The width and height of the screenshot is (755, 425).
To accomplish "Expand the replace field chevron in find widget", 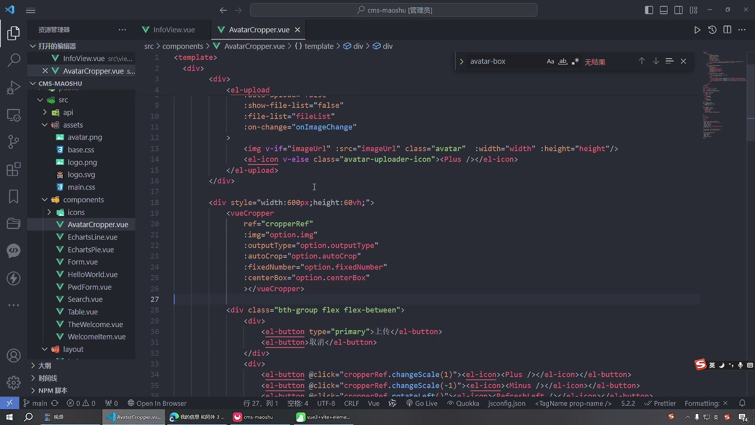I will 461,61.
